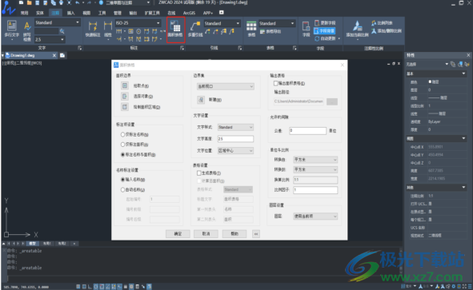The image size is (473, 290).
Task: Click Update Field (更新字段) in ribbon
Action: pos(325,23)
